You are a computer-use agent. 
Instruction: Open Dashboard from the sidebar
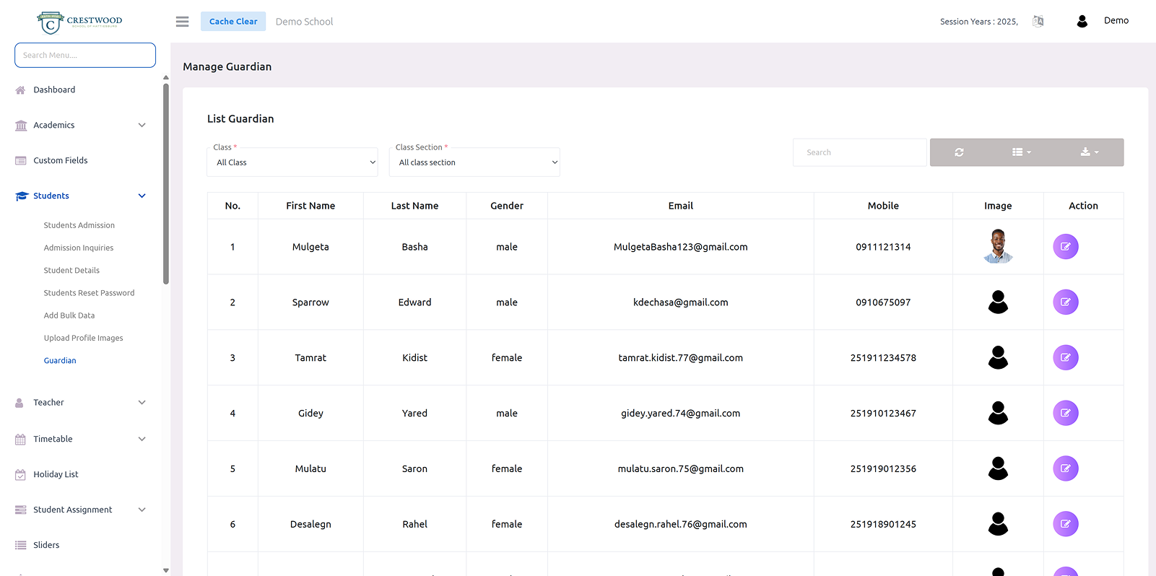click(54, 90)
